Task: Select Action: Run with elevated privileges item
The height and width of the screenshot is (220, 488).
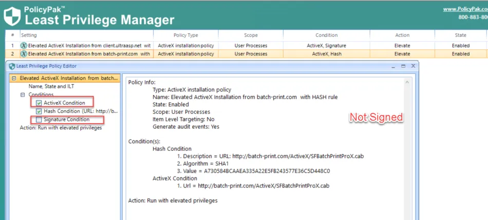Action: click(x=61, y=128)
